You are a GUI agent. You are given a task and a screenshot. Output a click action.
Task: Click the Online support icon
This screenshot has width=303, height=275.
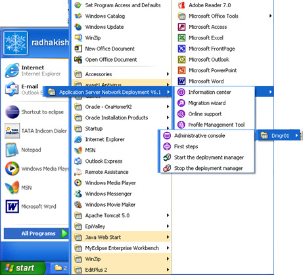pyautogui.click(x=181, y=114)
